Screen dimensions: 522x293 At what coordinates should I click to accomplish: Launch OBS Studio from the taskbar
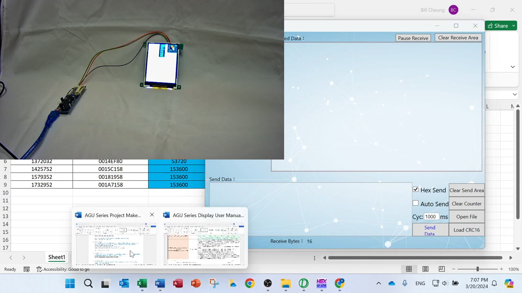click(x=268, y=283)
